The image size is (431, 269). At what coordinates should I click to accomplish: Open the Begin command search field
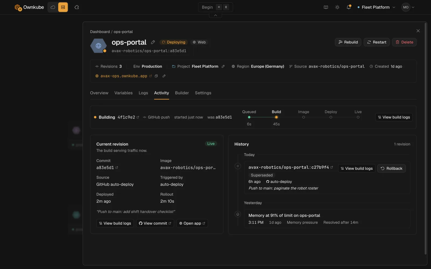215,7
